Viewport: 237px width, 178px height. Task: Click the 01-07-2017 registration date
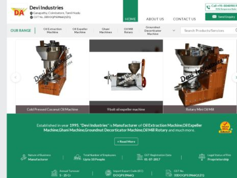[152, 159]
